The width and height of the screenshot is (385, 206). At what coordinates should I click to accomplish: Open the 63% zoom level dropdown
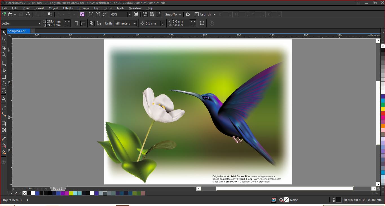[x=130, y=14]
